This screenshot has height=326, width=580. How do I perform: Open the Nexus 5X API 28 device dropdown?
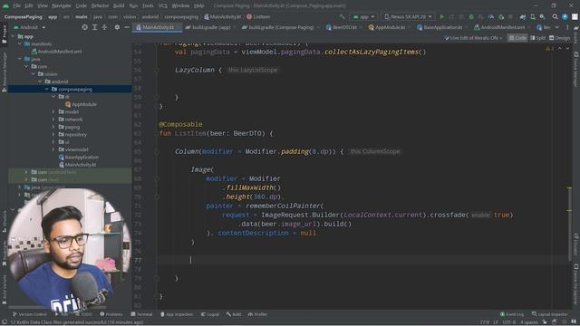coord(408,16)
